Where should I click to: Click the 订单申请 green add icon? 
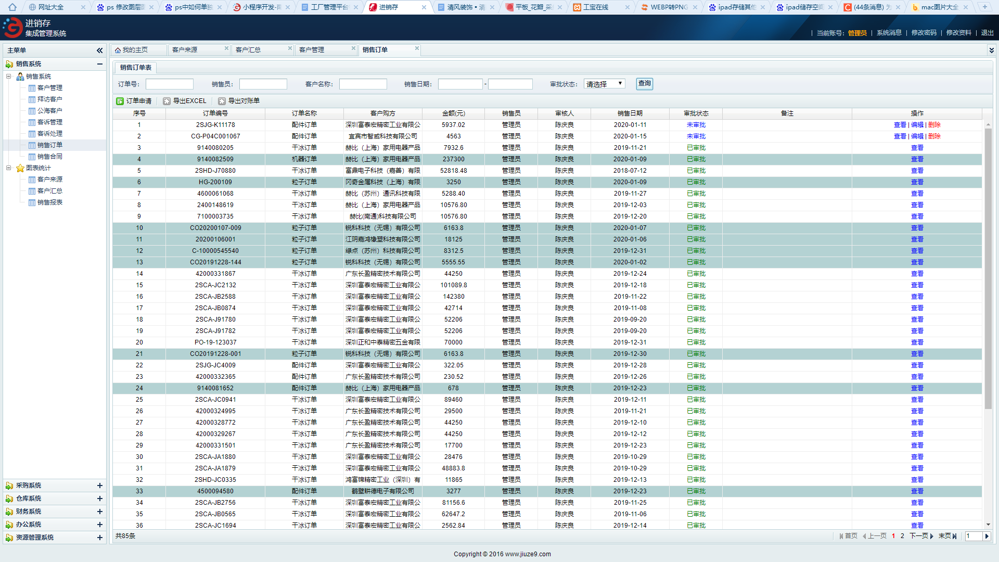tap(120, 101)
